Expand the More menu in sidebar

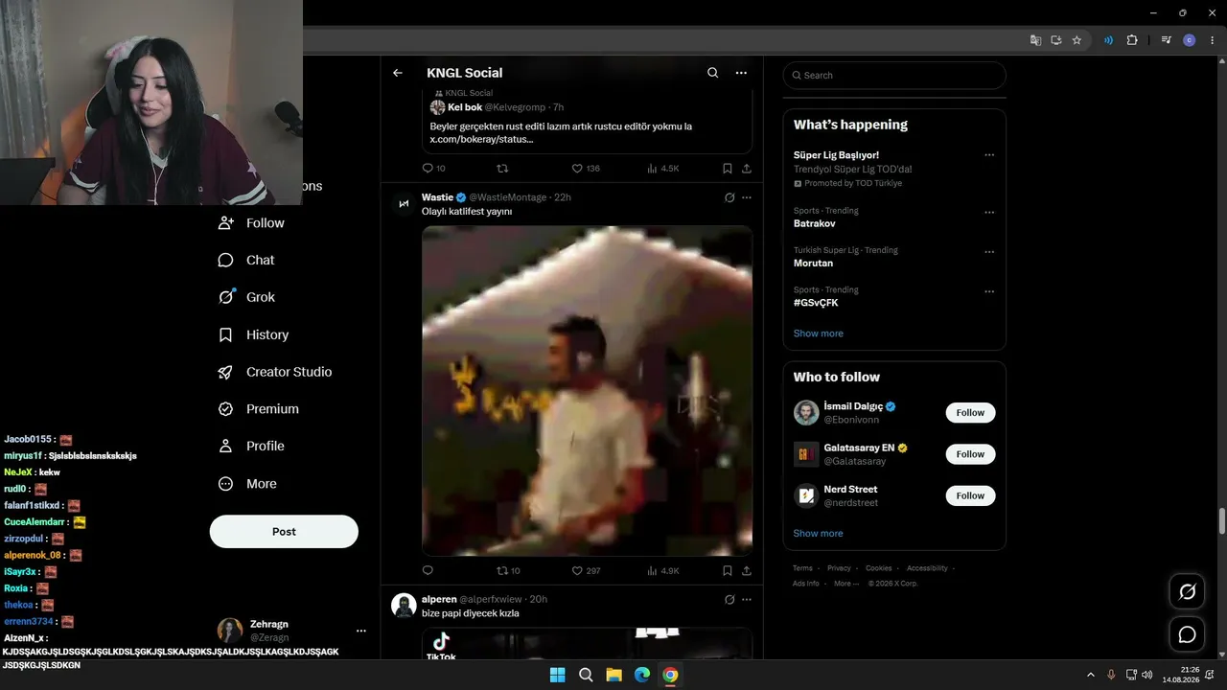click(247, 484)
